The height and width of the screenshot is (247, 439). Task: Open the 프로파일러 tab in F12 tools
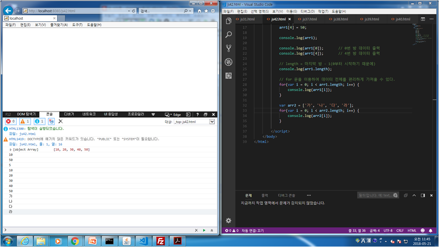(x=136, y=114)
